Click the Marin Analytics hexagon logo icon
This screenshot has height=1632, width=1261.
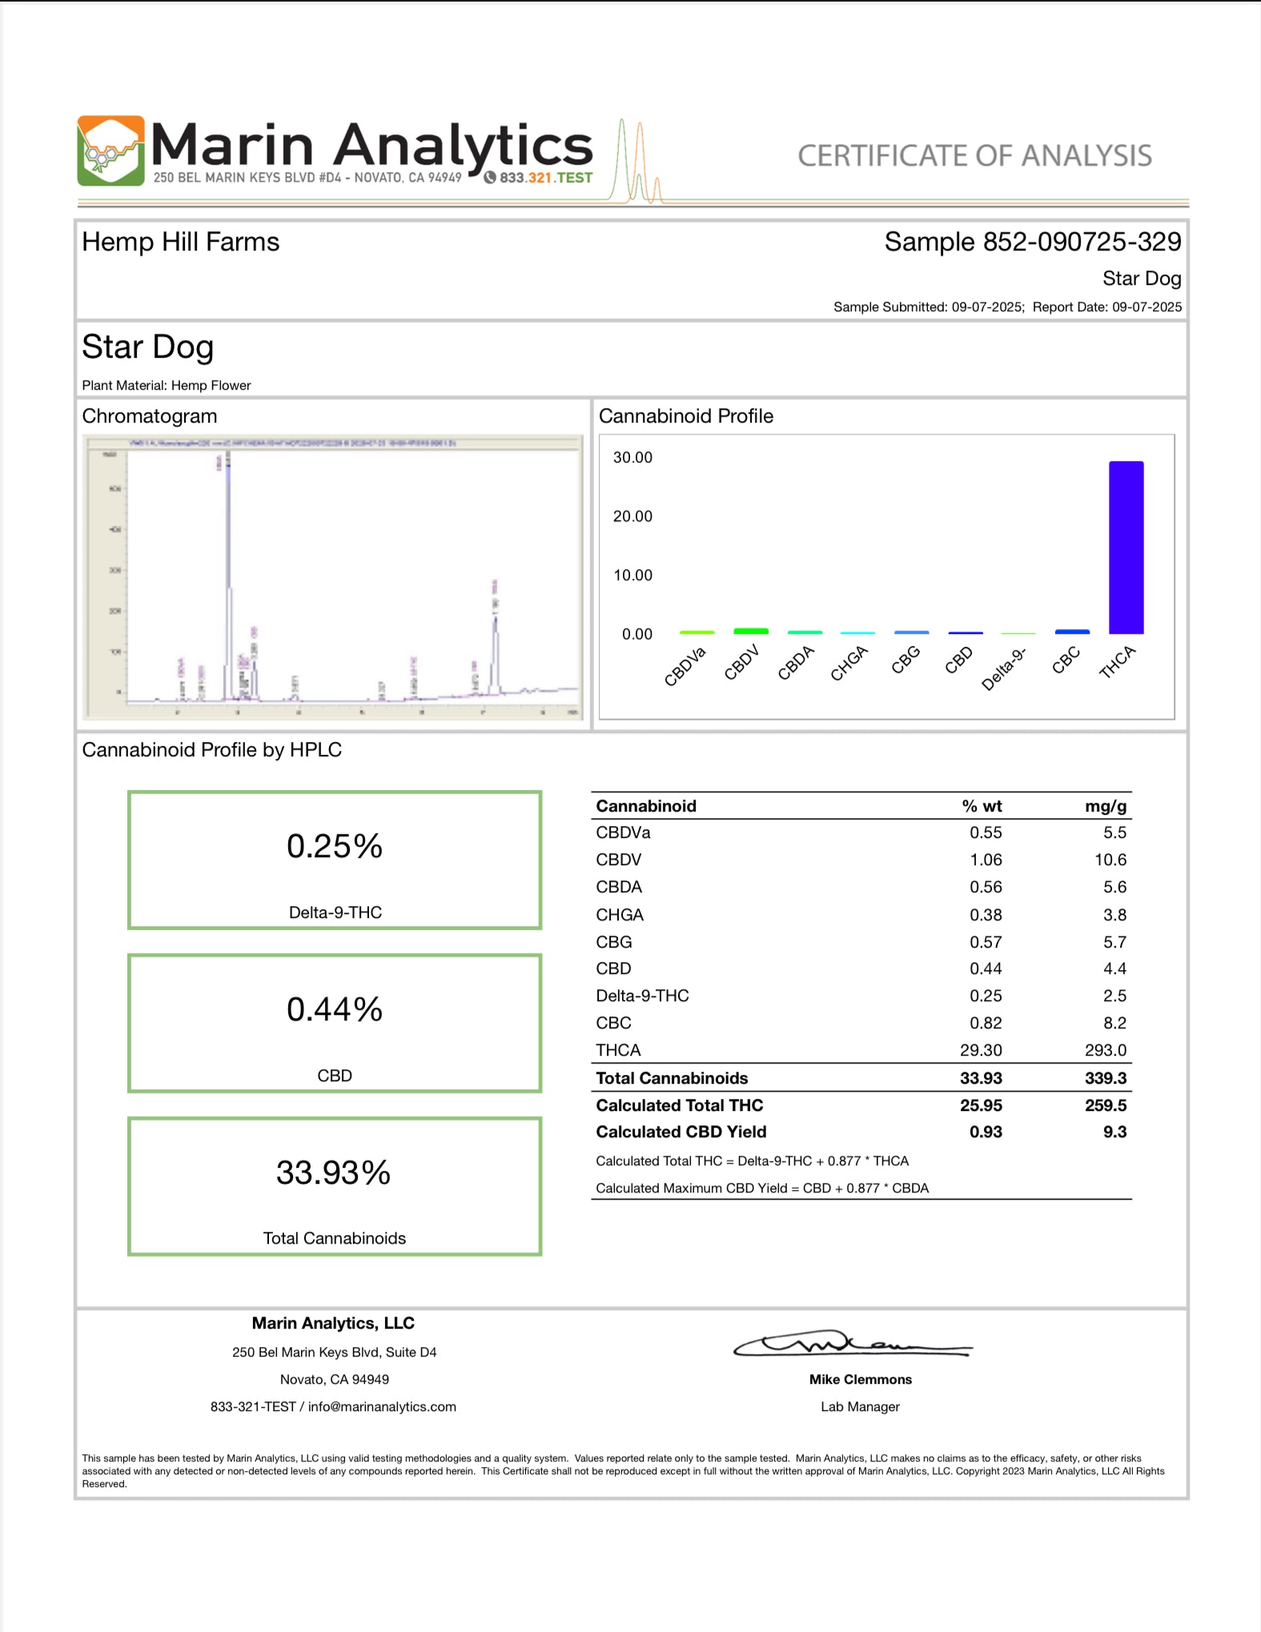pyautogui.click(x=110, y=150)
